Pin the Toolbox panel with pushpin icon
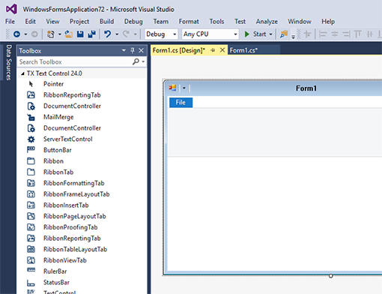 [133, 50]
